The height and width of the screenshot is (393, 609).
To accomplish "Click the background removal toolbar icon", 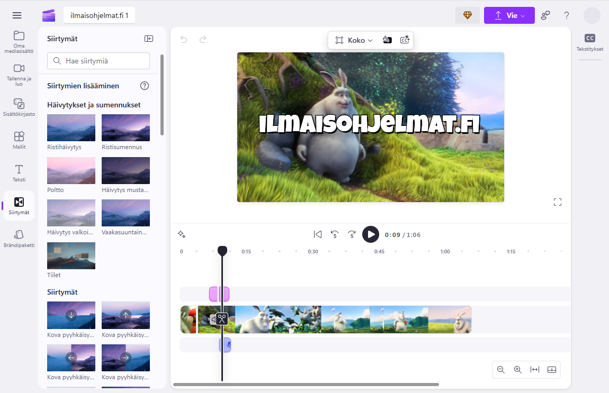I will tap(387, 40).
